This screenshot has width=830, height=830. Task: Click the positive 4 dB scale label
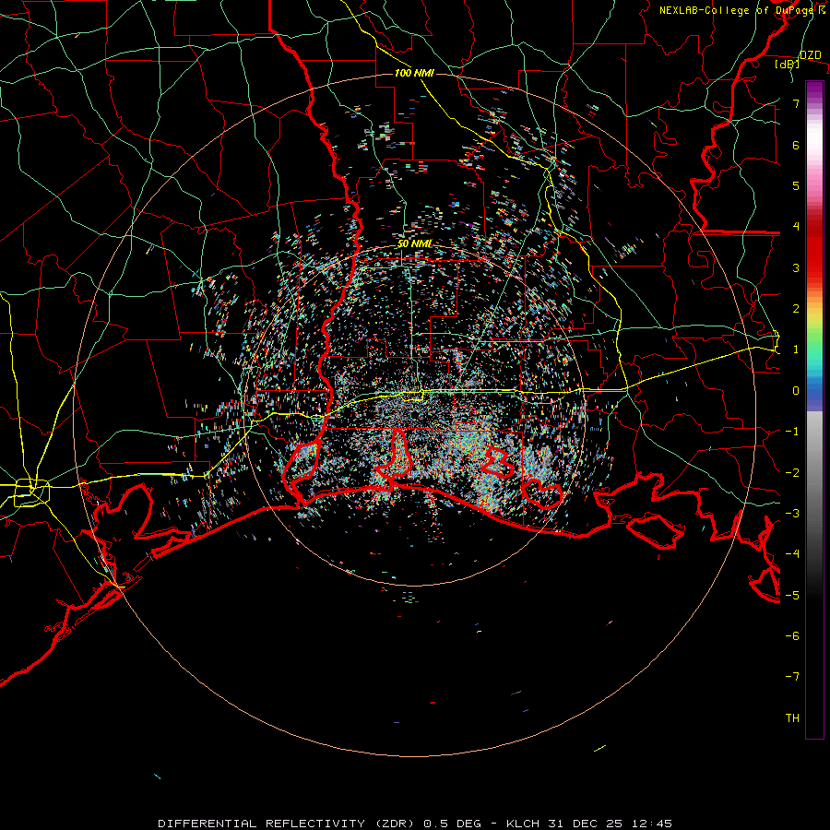(796, 227)
